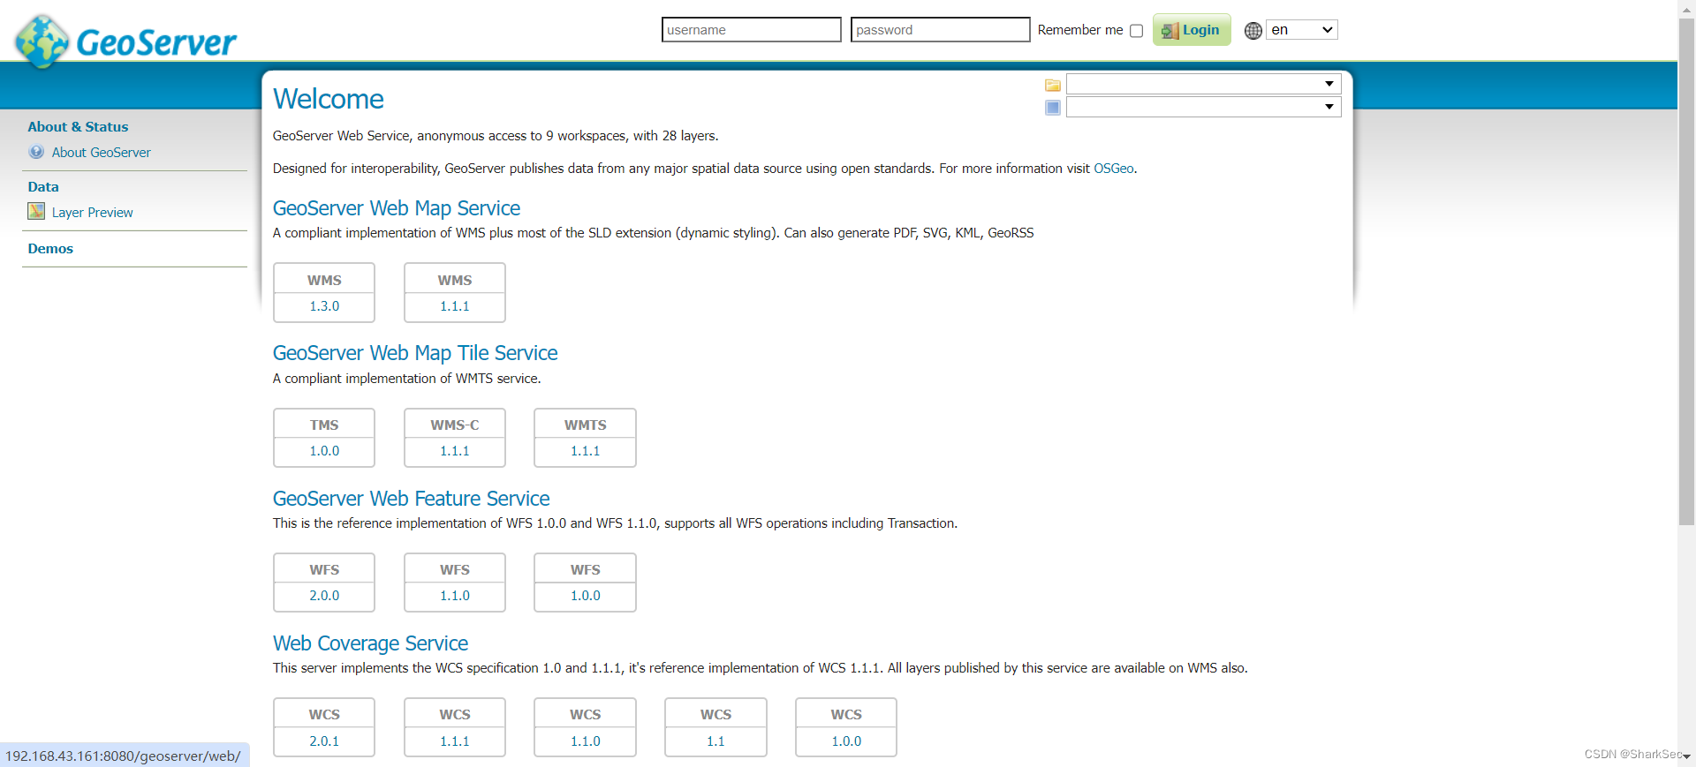1696x767 pixels.
Task: Click the About & Status heading
Action: pyautogui.click(x=78, y=127)
